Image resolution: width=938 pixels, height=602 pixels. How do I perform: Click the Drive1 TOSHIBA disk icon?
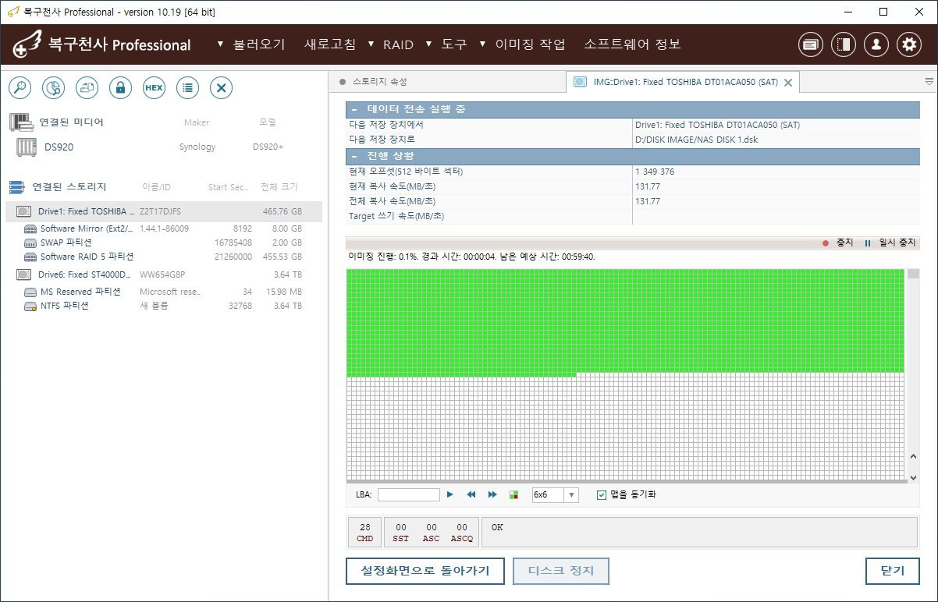tap(24, 211)
